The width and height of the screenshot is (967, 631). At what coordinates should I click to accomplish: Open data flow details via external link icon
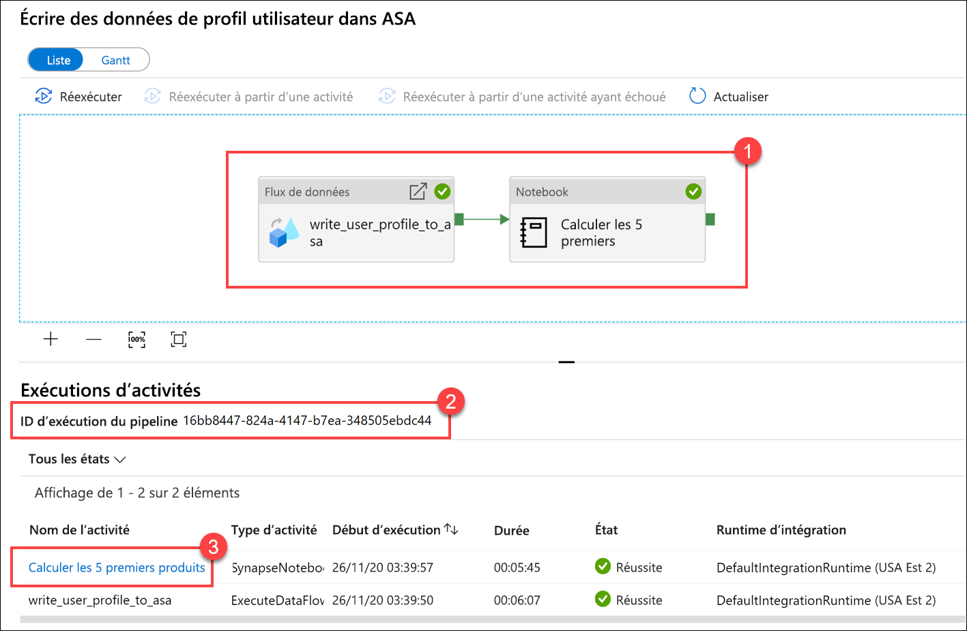coord(418,192)
